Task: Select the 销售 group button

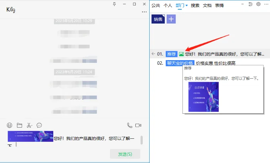Action: 158,19
